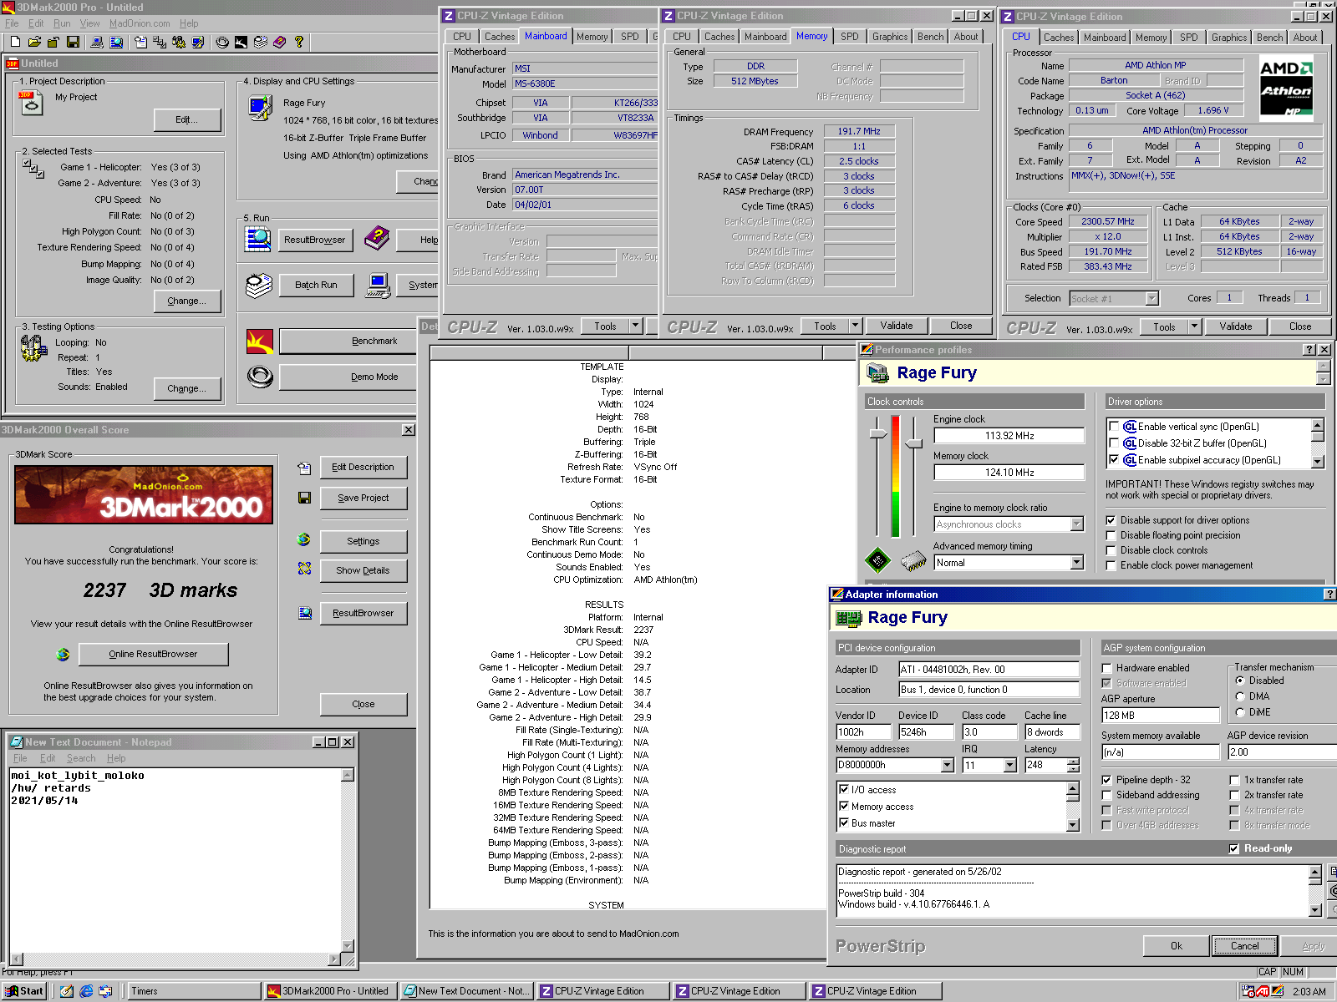Image resolution: width=1337 pixels, height=1002 pixels.
Task: Open Tools dropdown arrow in Memory CPU-Z window
Action: pyautogui.click(x=855, y=326)
